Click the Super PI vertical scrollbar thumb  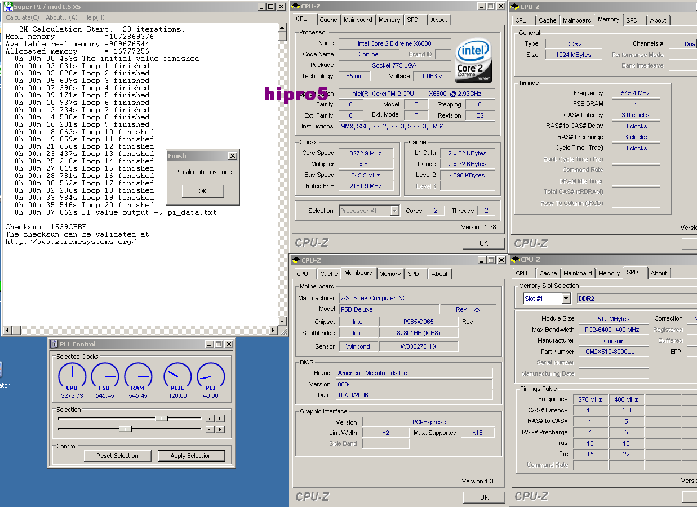282,37
